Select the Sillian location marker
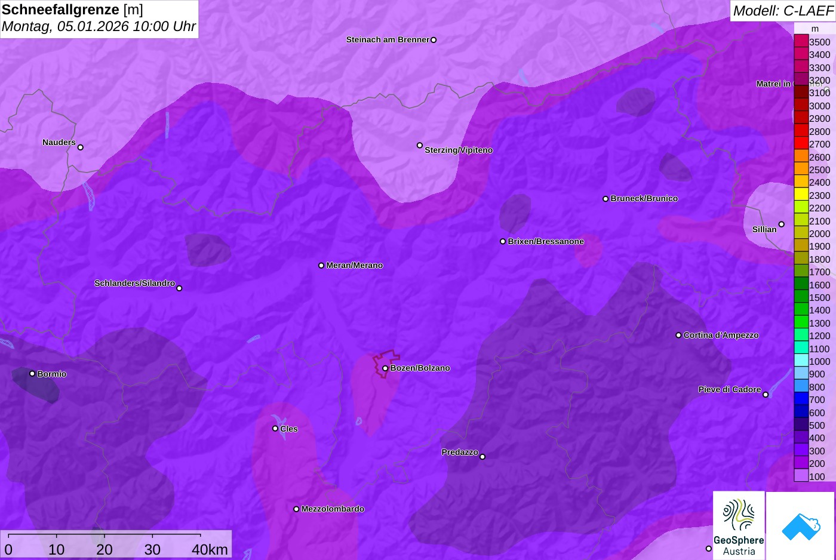 click(x=782, y=224)
